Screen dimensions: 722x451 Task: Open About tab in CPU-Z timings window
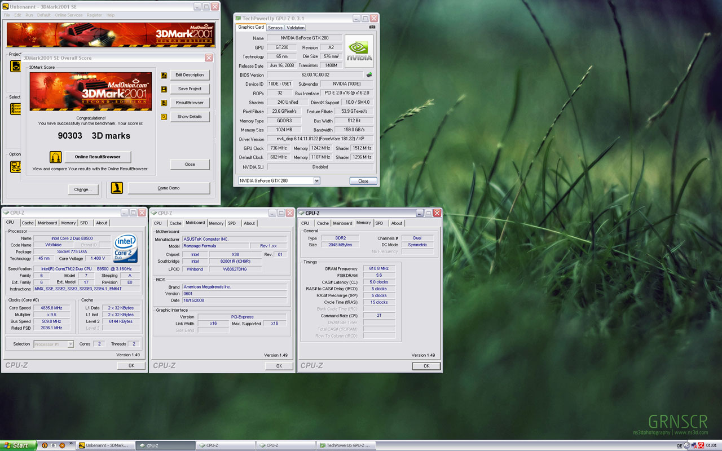pos(397,223)
